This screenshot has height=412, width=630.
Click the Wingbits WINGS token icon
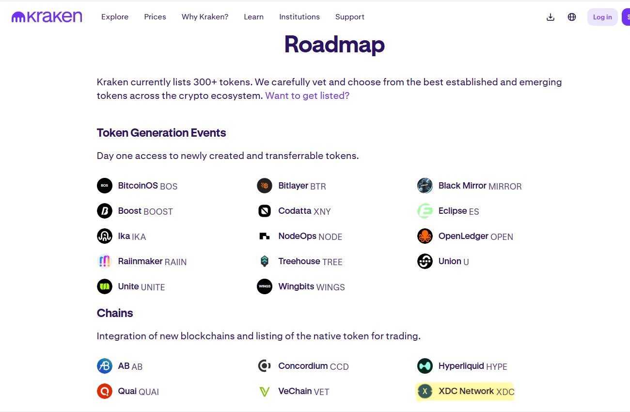pos(265,286)
